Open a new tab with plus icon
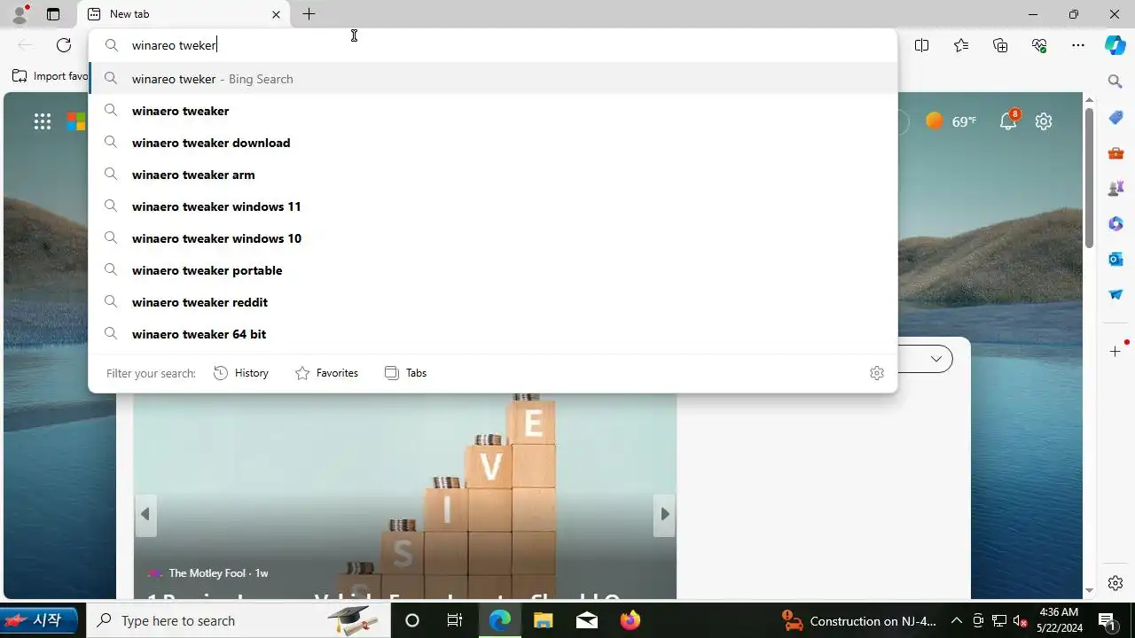The height and width of the screenshot is (638, 1135). (x=309, y=14)
